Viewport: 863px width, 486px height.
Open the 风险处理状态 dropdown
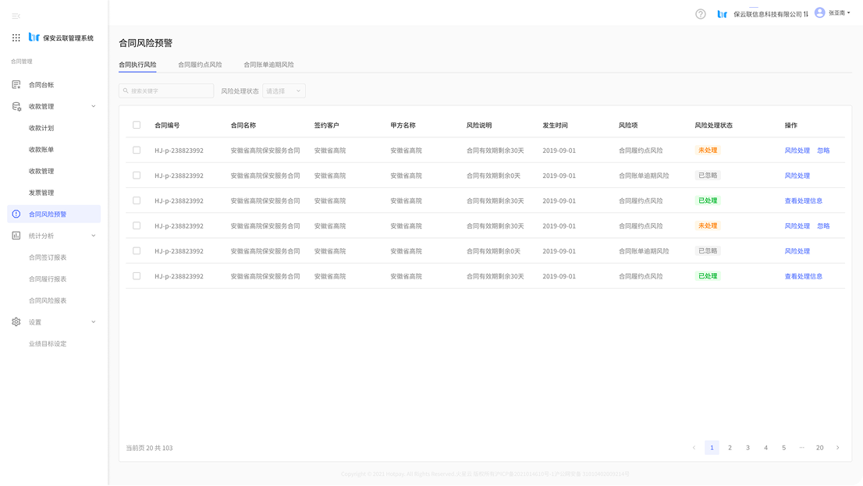284,91
